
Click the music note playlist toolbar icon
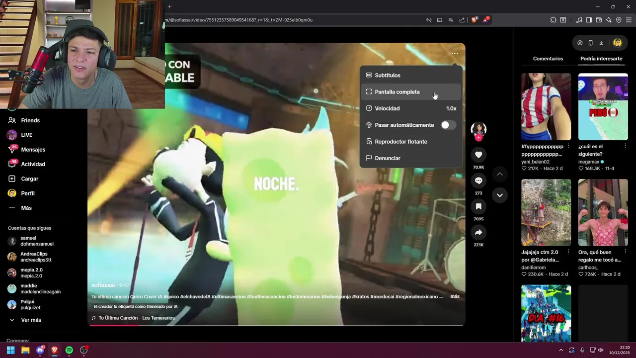tap(579, 20)
